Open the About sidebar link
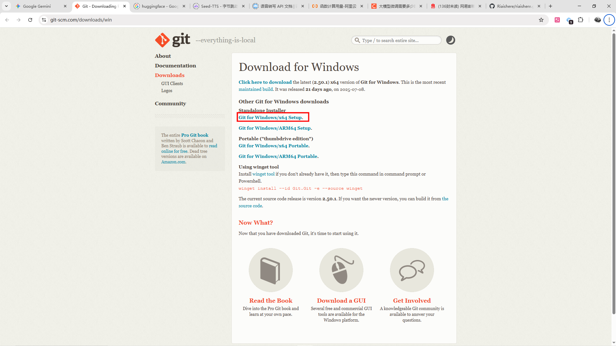 point(163,56)
